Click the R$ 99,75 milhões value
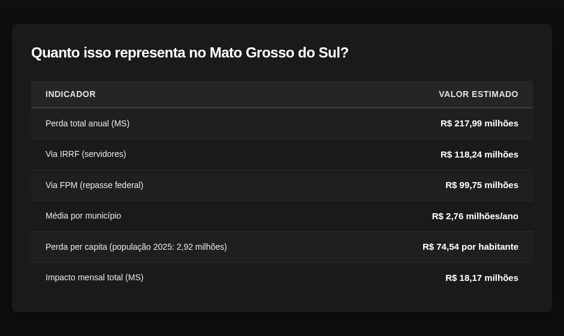The height and width of the screenshot is (336, 564). pyautogui.click(x=481, y=185)
